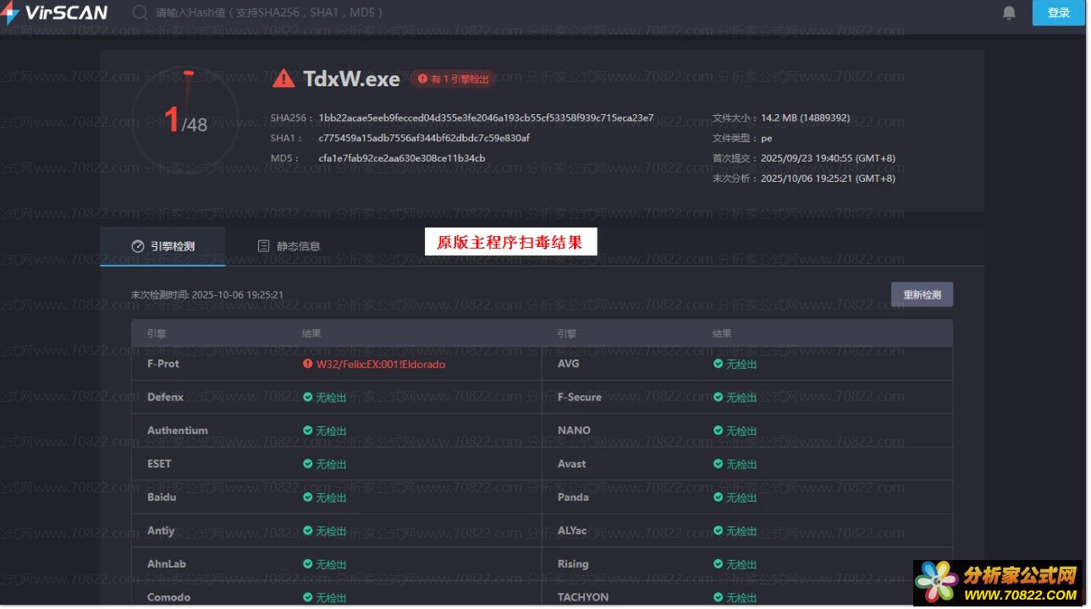Image resolution: width=1091 pixels, height=609 pixels.
Task: Select the SHA256 hash value
Action: tap(486, 118)
